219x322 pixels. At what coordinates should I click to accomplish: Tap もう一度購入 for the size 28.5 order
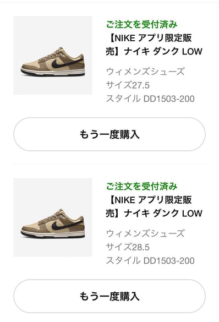pyautogui.click(x=109, y=296)
